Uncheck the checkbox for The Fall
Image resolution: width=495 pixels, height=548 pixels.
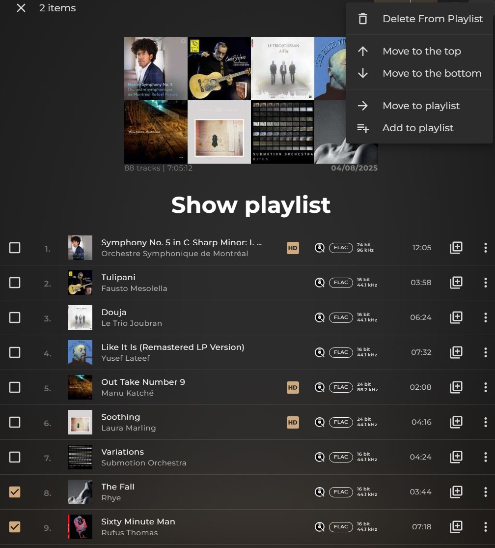point(15,492)
